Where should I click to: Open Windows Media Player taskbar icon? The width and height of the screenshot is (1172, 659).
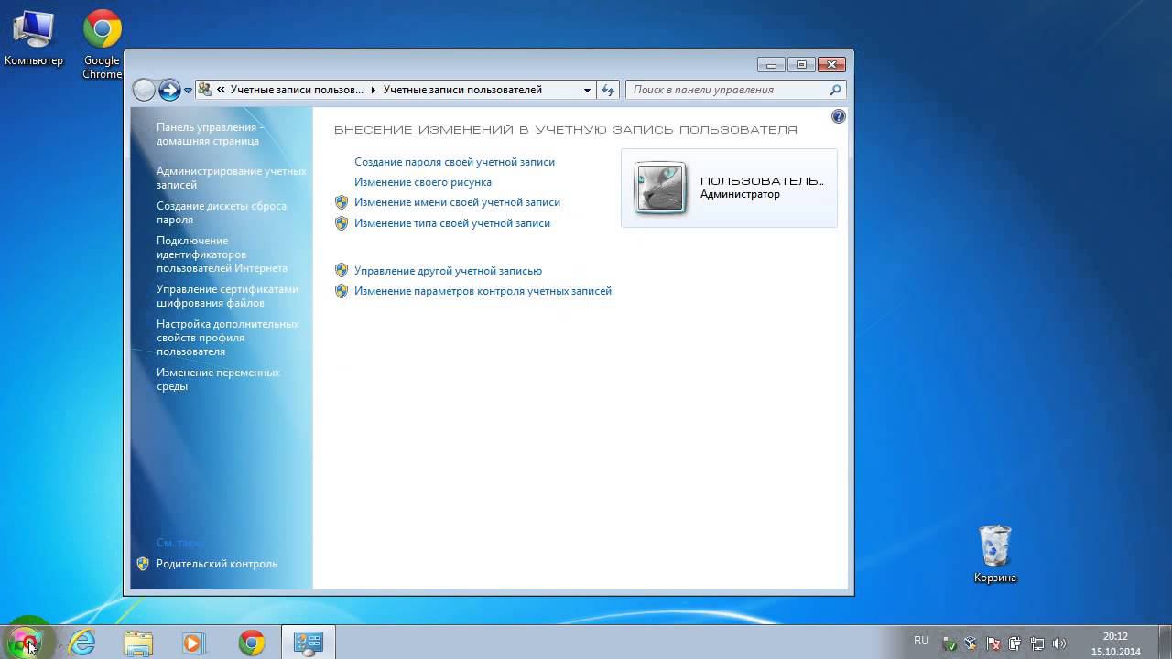pos(193,643)
